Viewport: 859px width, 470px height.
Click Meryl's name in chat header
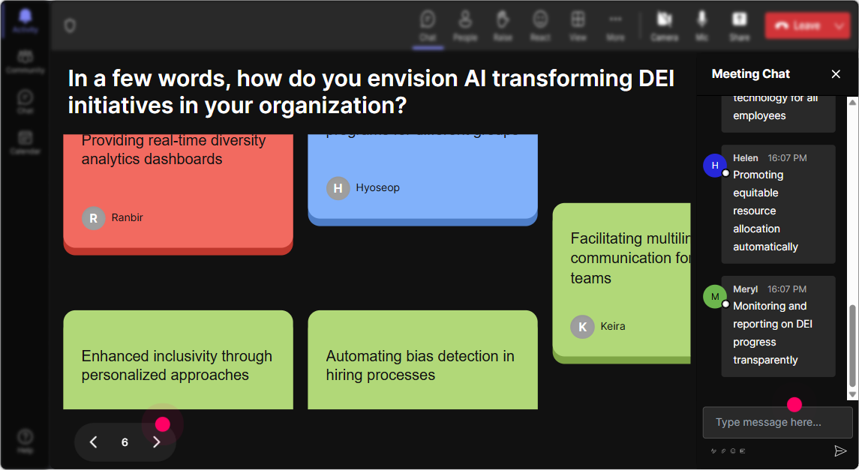pyautogui.click(x=745, y=289)
